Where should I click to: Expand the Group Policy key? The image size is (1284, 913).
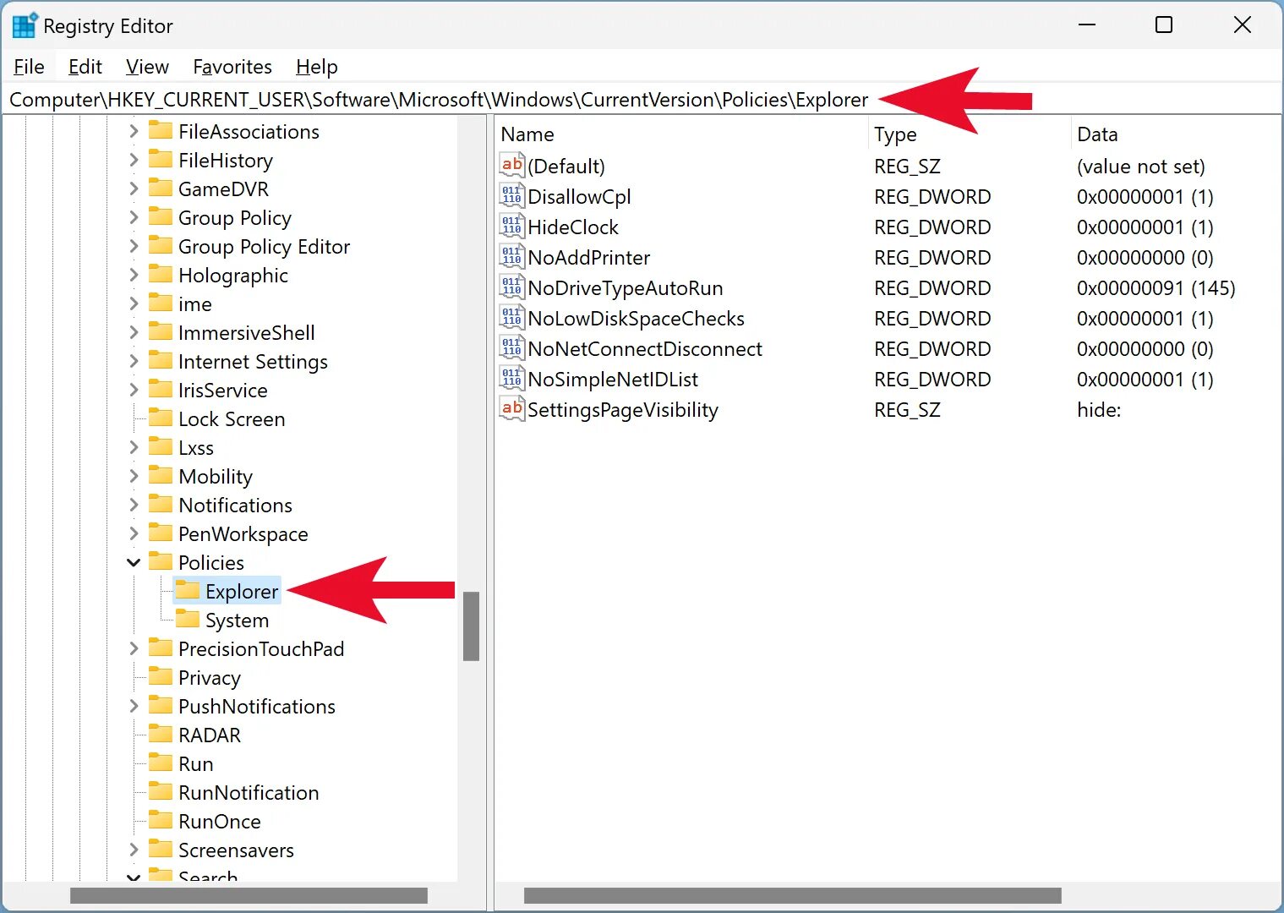[x=134, y=217]
